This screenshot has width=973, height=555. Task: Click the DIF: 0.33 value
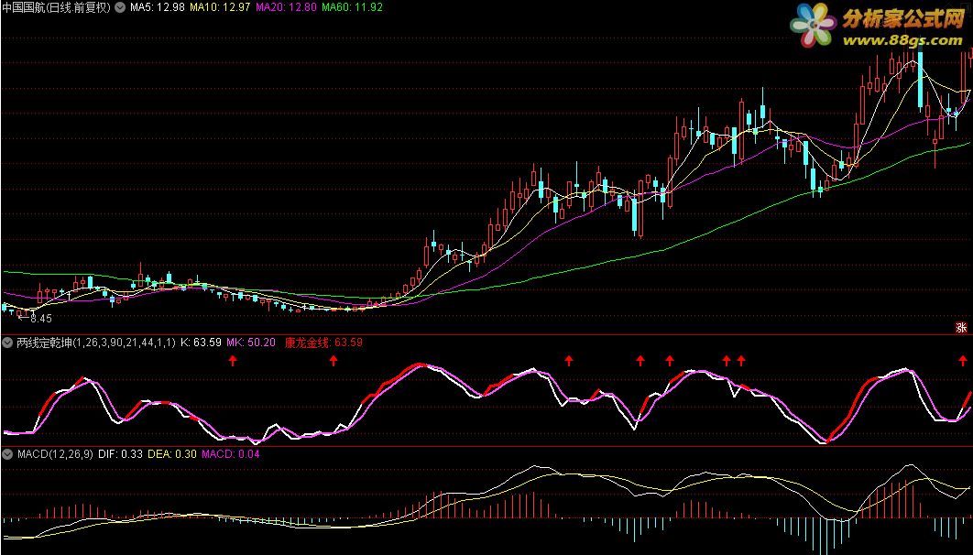120,454
